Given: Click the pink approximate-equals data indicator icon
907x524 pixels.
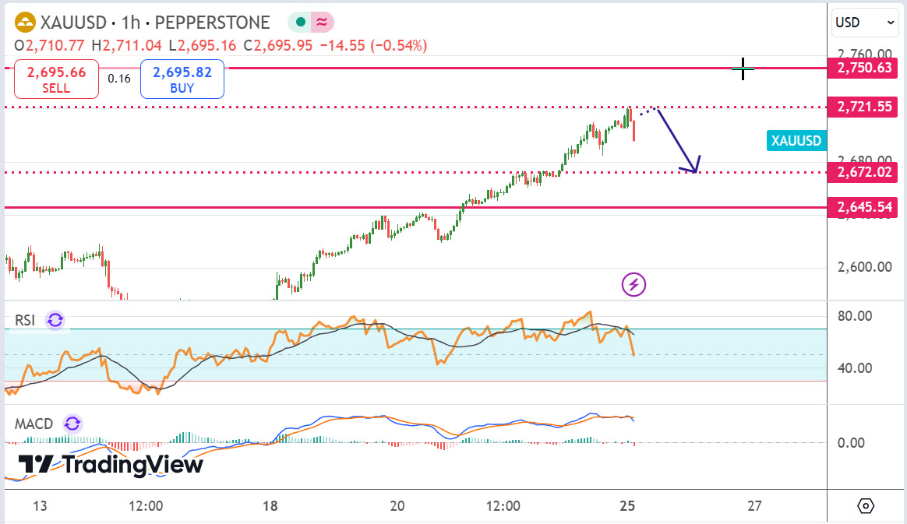Looking at the screenshot, I should point(321,23).
